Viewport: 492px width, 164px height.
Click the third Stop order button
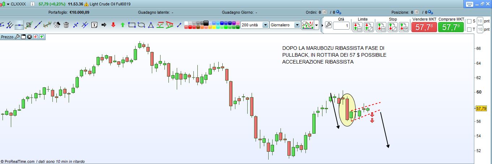click(x=404, y=27)
